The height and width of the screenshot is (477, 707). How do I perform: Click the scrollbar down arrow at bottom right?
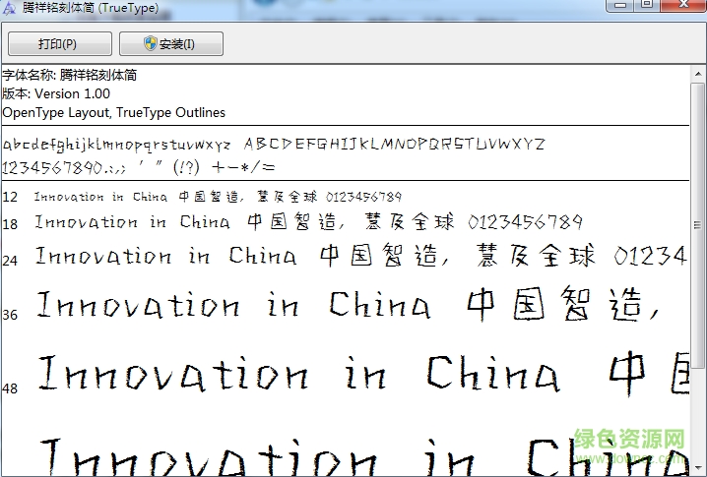pyautogui.click(x=698, y=468)
